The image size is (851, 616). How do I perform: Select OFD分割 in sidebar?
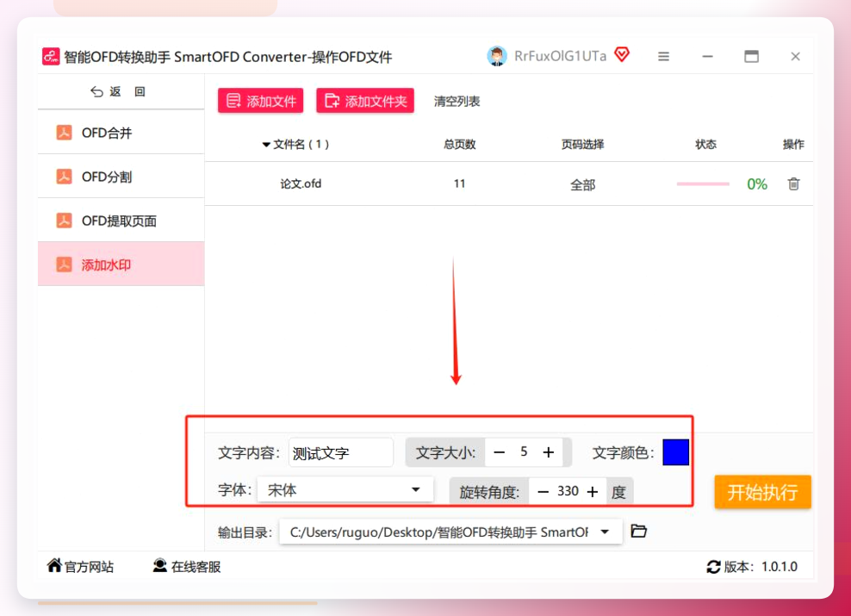[x=121, y=177]
